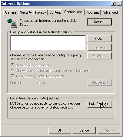
Task: Select Always dial my default connection
Action: tap(37, 76)
